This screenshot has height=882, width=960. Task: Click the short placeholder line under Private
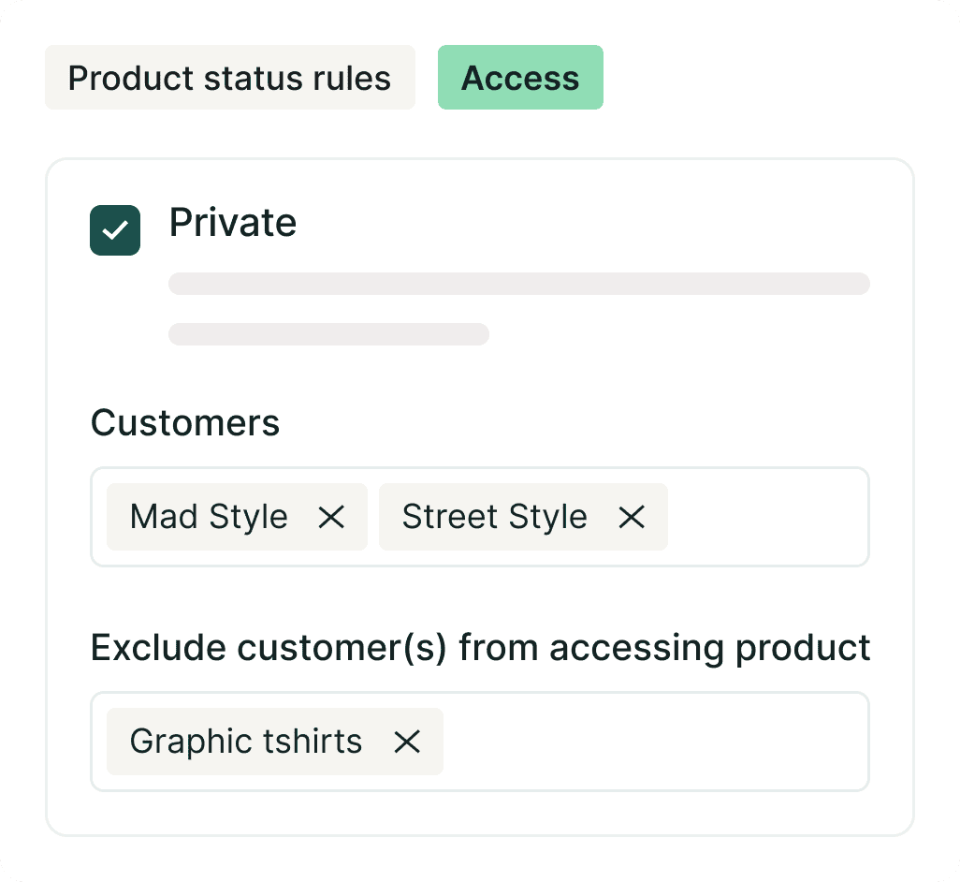[x=328, y=334]
